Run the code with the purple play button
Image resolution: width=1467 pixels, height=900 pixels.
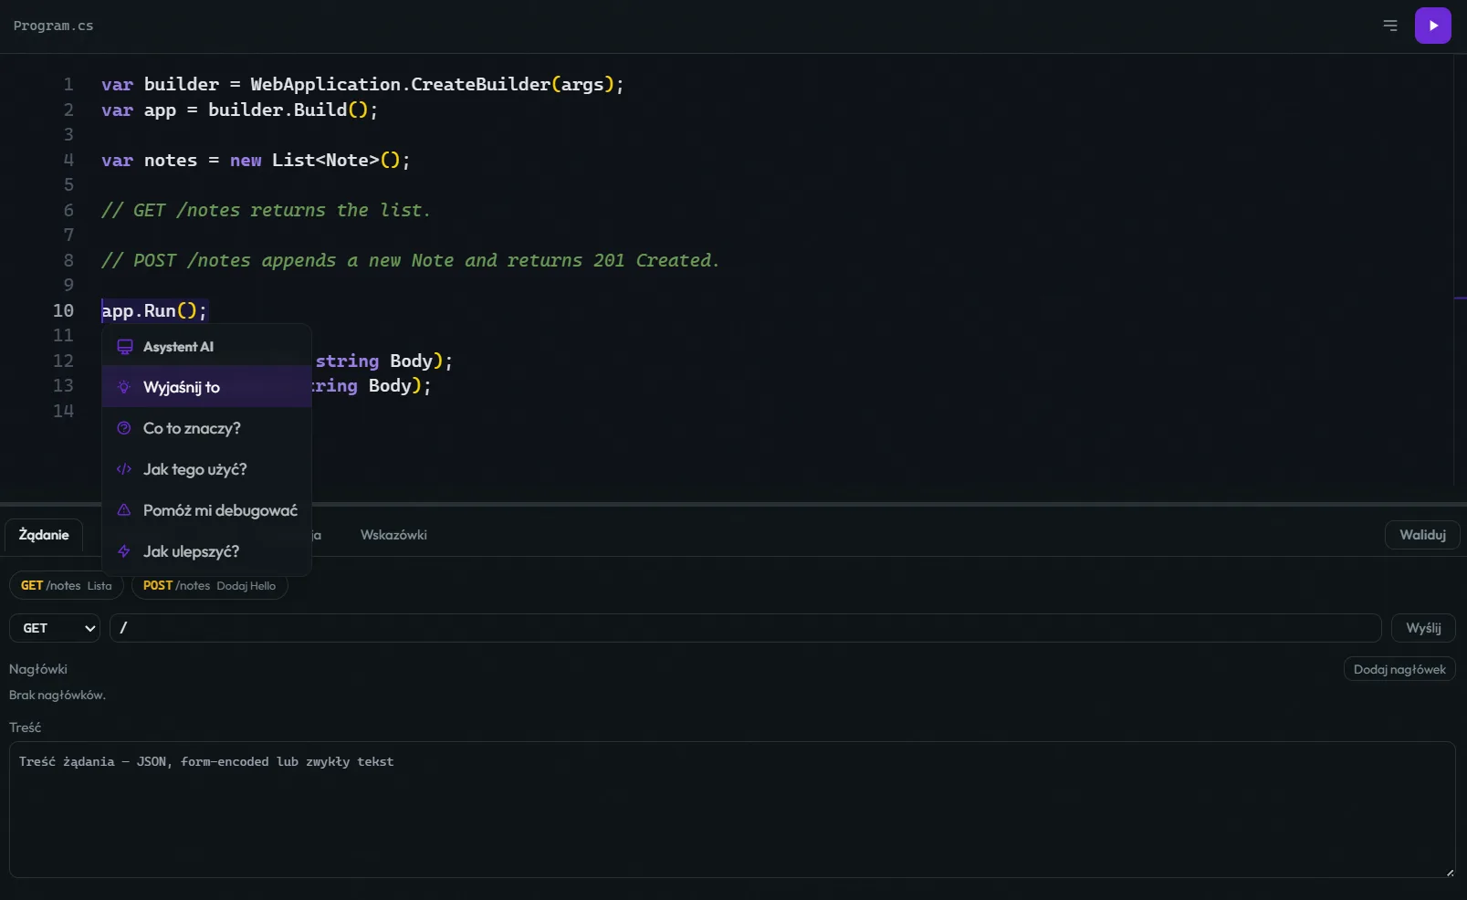click(1432, 26)
